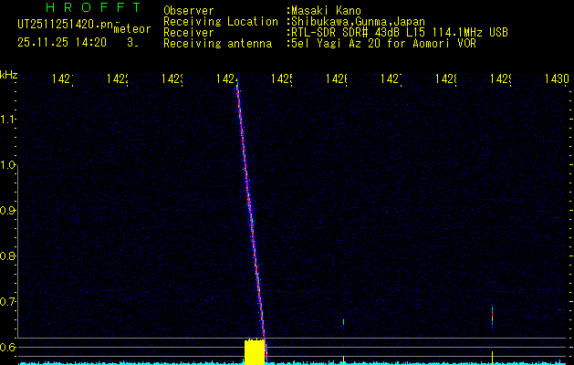Image resolution: width=574 pixels, height=365 pixels.
Task: Click the 1.1 kHz frequency tick
Action: (8, 120)
